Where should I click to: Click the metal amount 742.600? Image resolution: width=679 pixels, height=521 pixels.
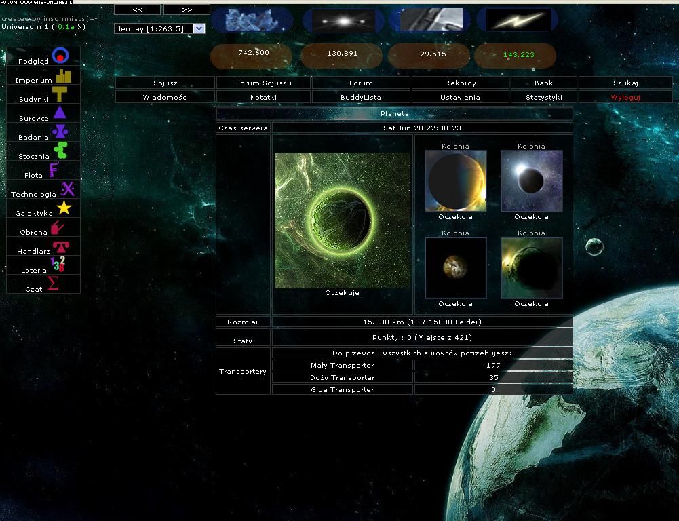point(253,52)
